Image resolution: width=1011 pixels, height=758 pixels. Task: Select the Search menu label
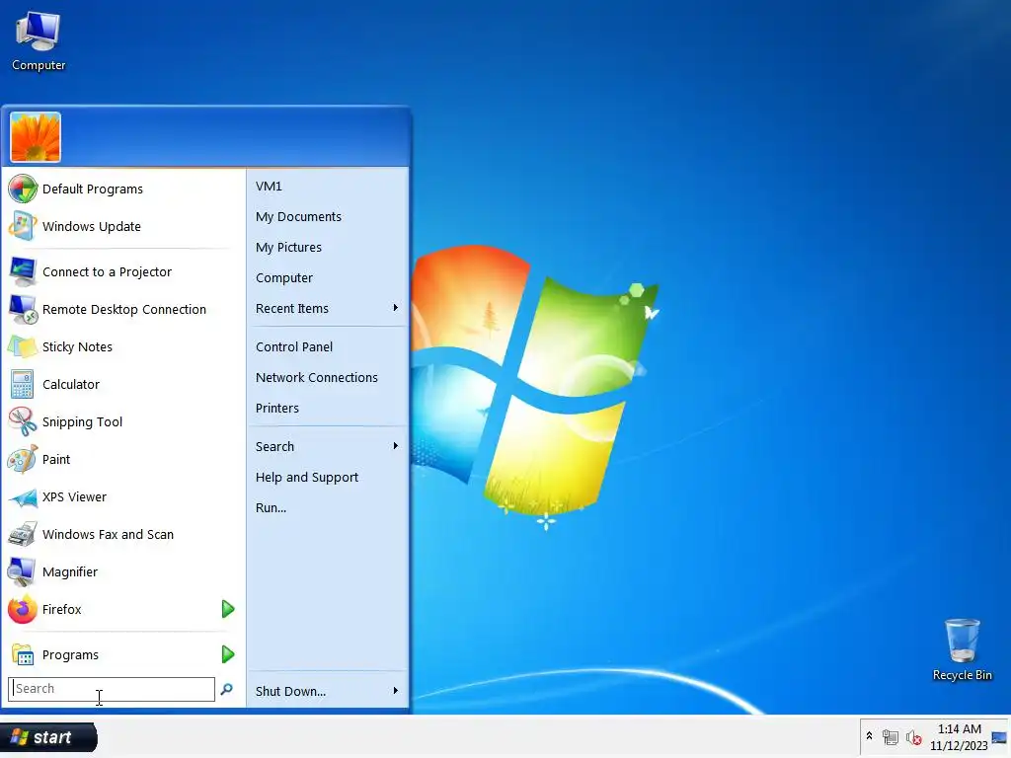point(274,447)
